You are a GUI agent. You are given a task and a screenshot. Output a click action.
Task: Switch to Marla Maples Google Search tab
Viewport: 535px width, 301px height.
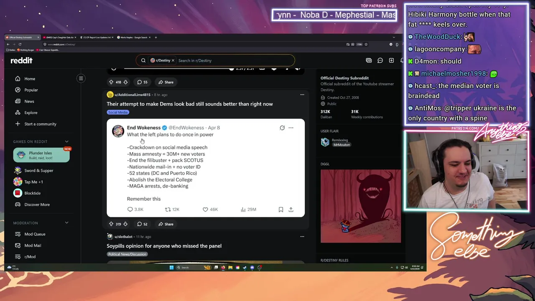134,38
